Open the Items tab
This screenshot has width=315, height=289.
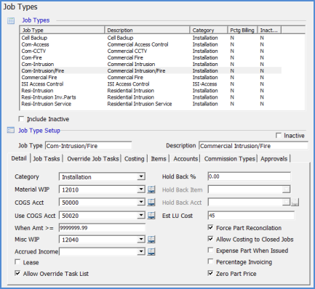[159, 159]
